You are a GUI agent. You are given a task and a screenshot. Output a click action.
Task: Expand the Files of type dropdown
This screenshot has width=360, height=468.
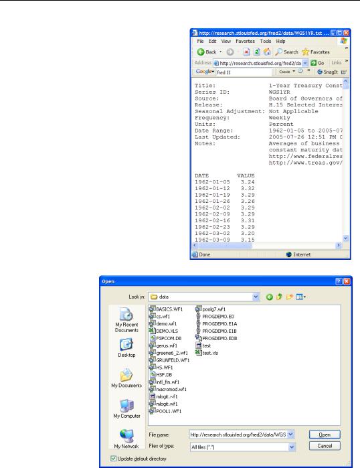point(292,447)
